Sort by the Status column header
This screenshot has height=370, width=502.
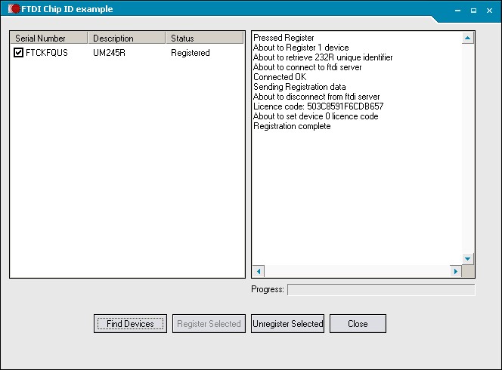click(203, 39)
